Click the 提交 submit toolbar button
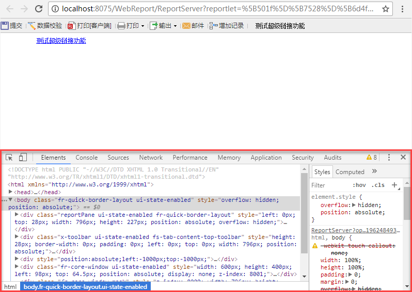Image resolution: width=412 pixels, height=292 pixels. click(x=11, y=26)
